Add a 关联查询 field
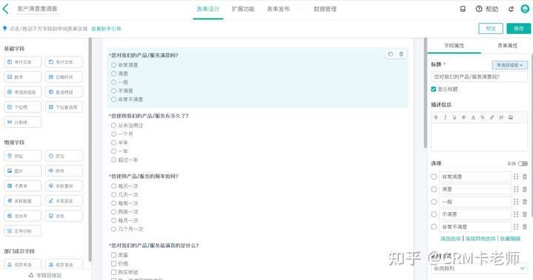 click(x=64, y=185)
